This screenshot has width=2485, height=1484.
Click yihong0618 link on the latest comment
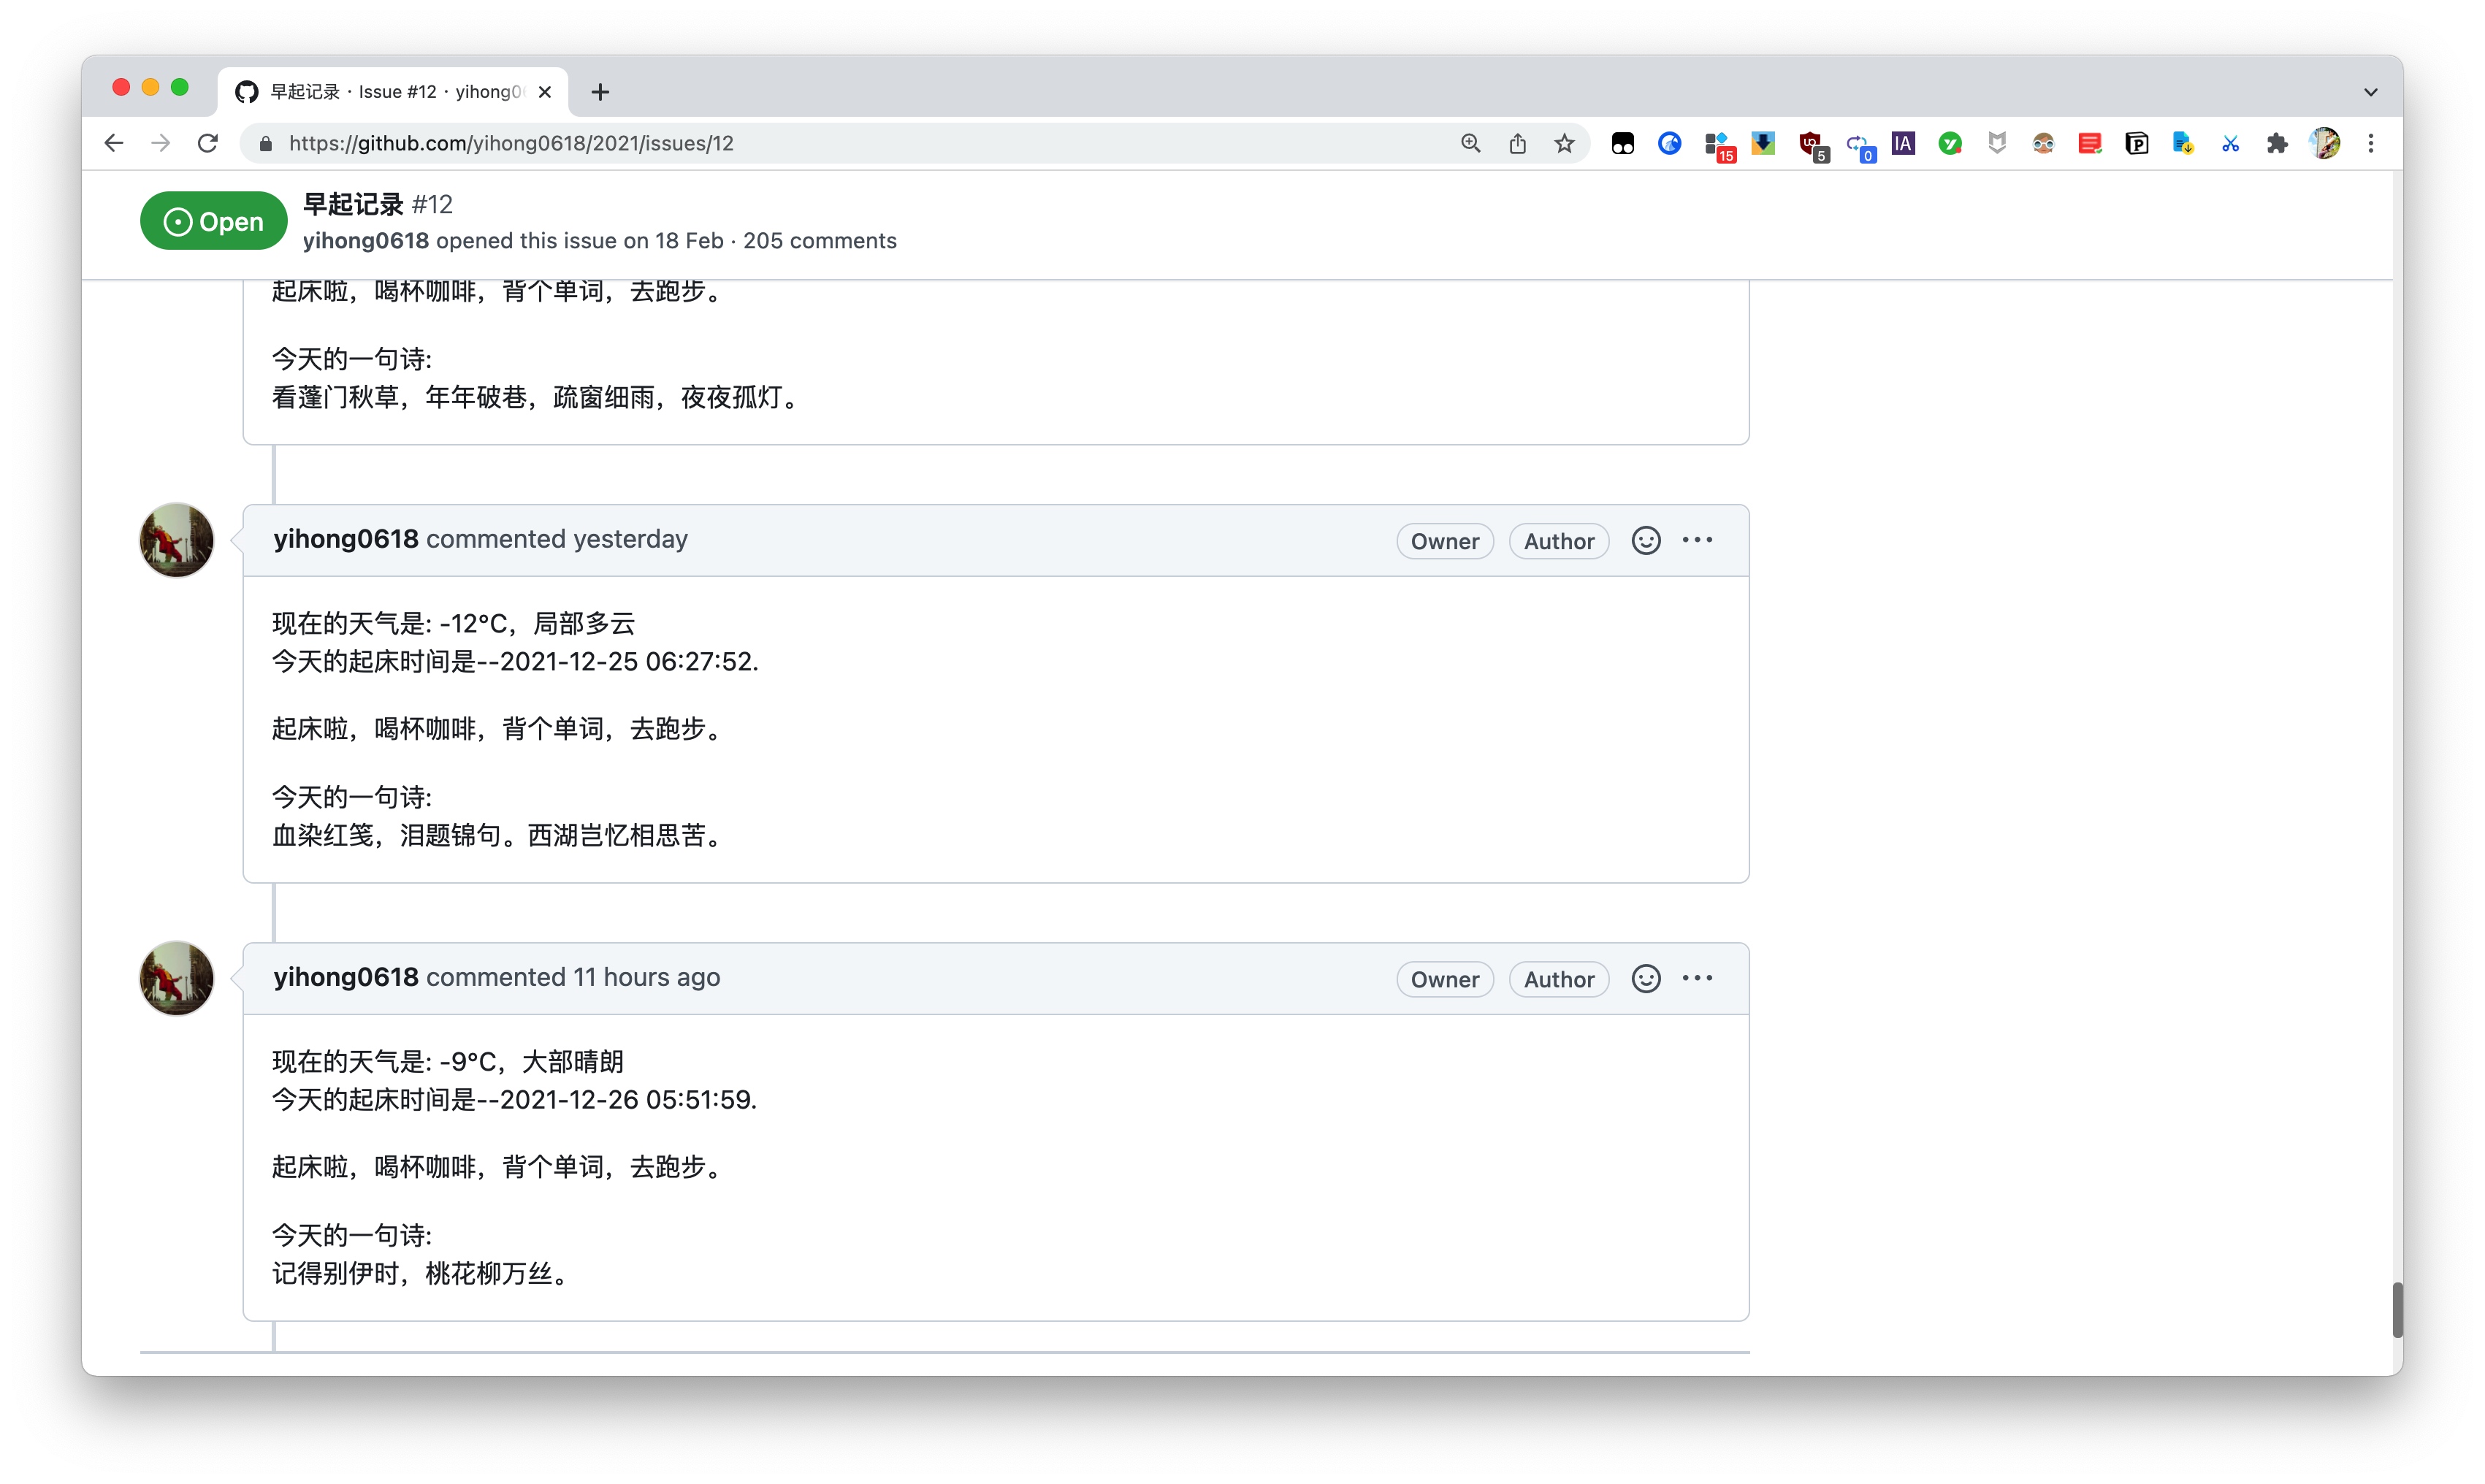coord(346,977)
